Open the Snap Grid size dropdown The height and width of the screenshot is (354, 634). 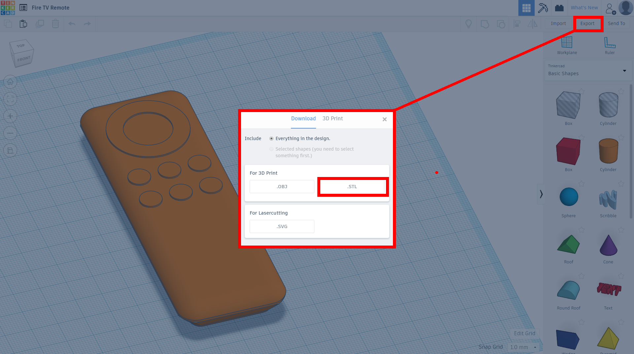coord(523,347)
